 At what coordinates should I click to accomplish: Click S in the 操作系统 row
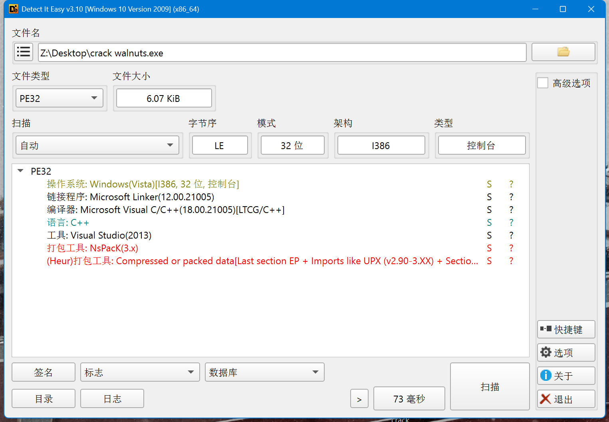click(489, 184)
